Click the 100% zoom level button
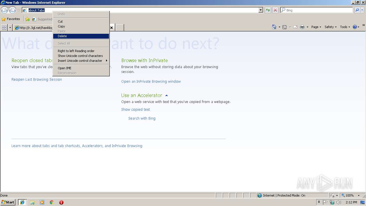The image size is (366, 206). 347,195
